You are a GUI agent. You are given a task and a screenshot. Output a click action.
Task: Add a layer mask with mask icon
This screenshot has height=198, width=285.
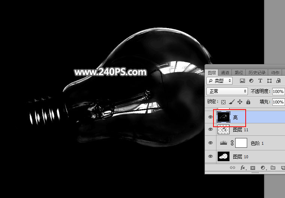pos(253,168)
